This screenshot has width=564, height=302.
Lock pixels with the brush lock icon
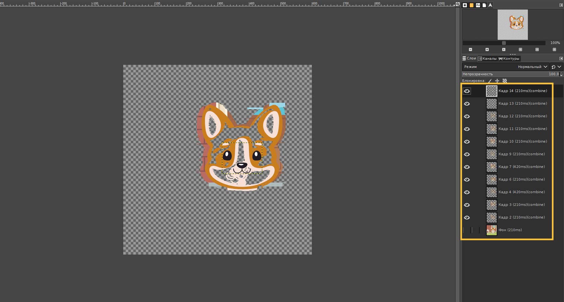pos(490,81)
